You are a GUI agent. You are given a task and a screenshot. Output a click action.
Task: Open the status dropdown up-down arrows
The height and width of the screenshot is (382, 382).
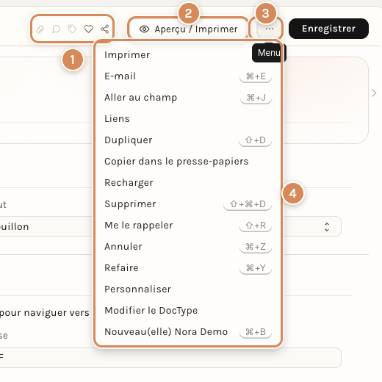(327, 227)
